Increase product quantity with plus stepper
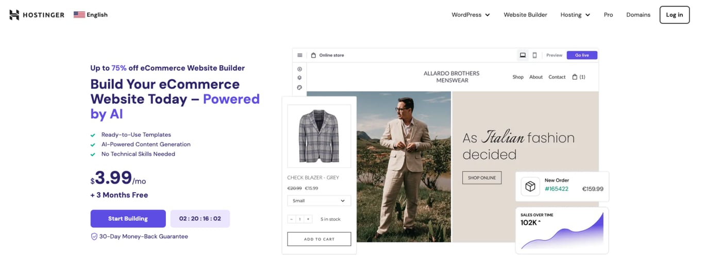The height and width of the screenshot is (274, 704). 308,220
